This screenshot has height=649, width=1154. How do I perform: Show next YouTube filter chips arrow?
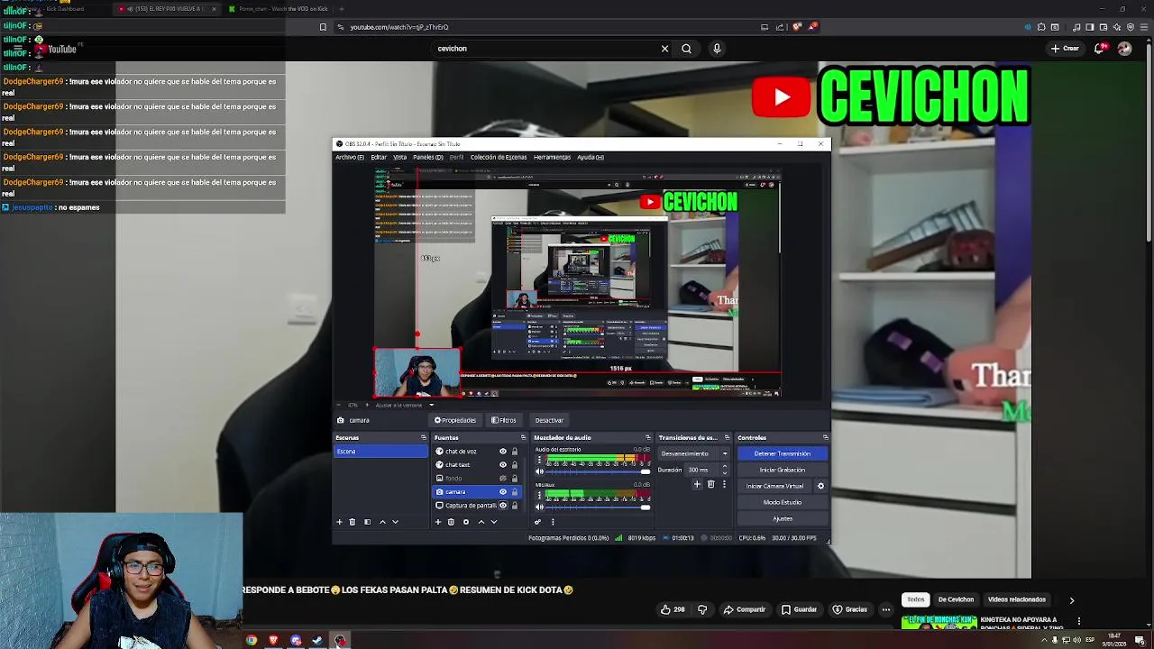(1072, 600)
